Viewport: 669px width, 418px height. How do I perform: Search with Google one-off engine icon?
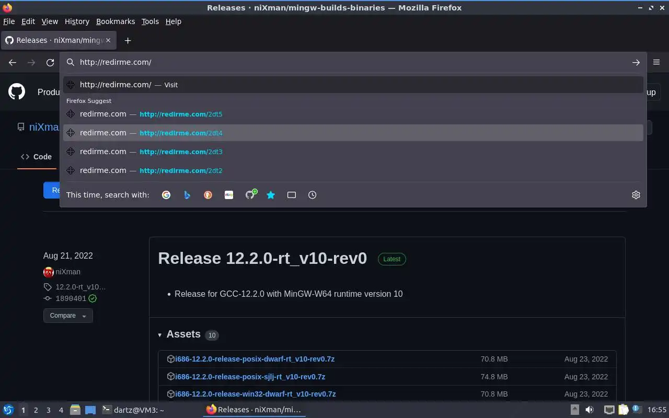click(x=166, y=195)
